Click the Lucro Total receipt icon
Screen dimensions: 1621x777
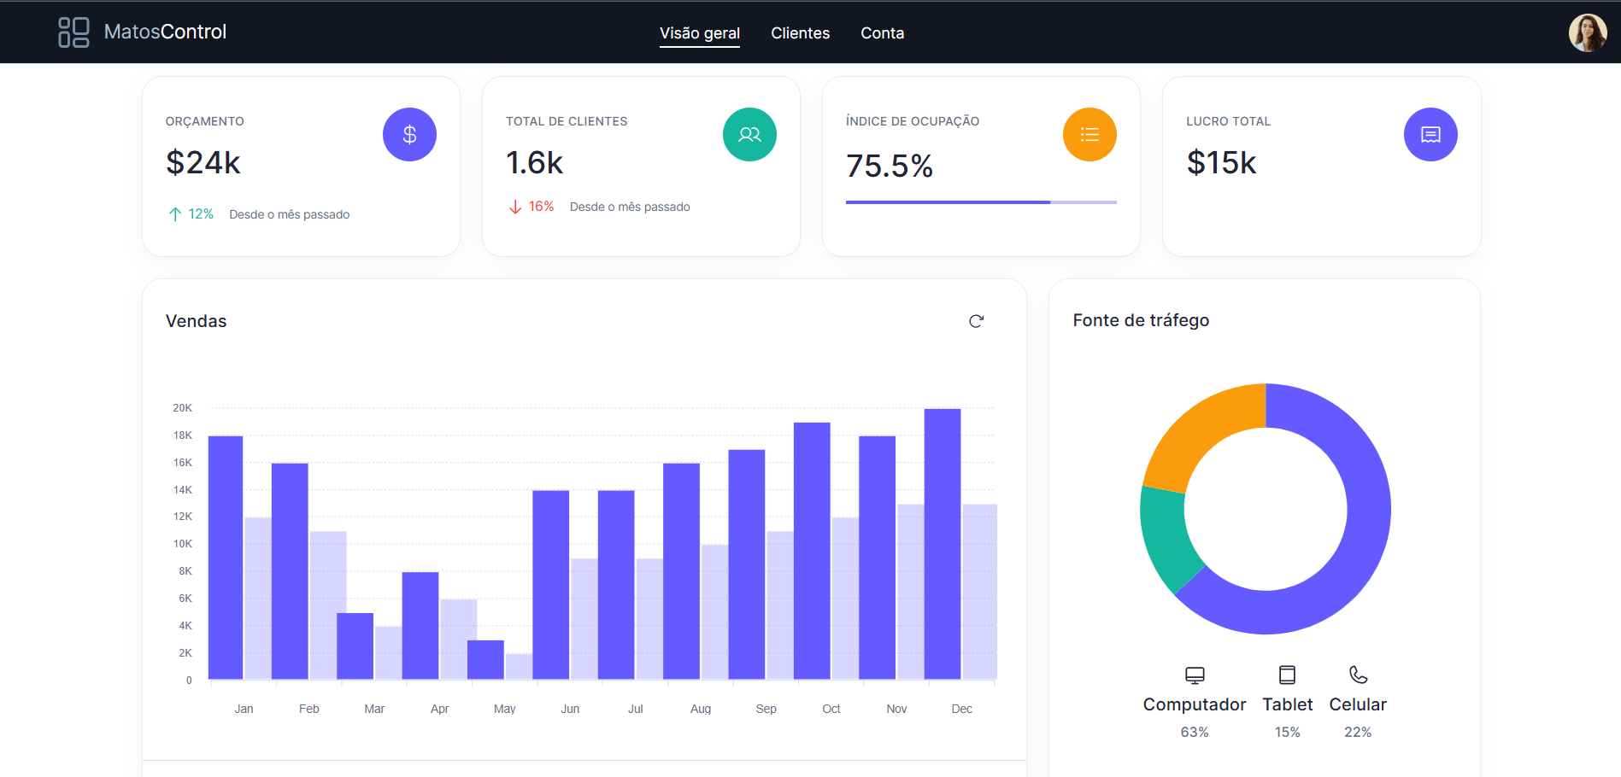pyautogui.click(x=1430, y=134)
